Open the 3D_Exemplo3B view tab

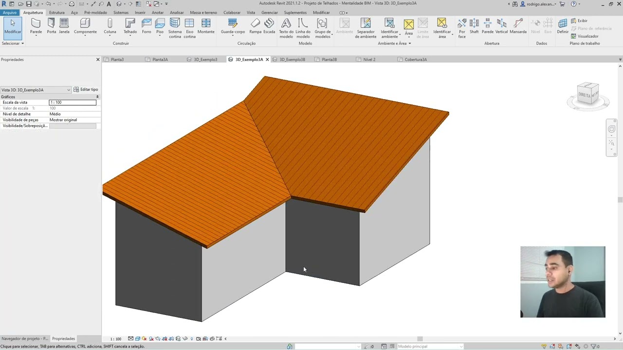click(292, 59)
